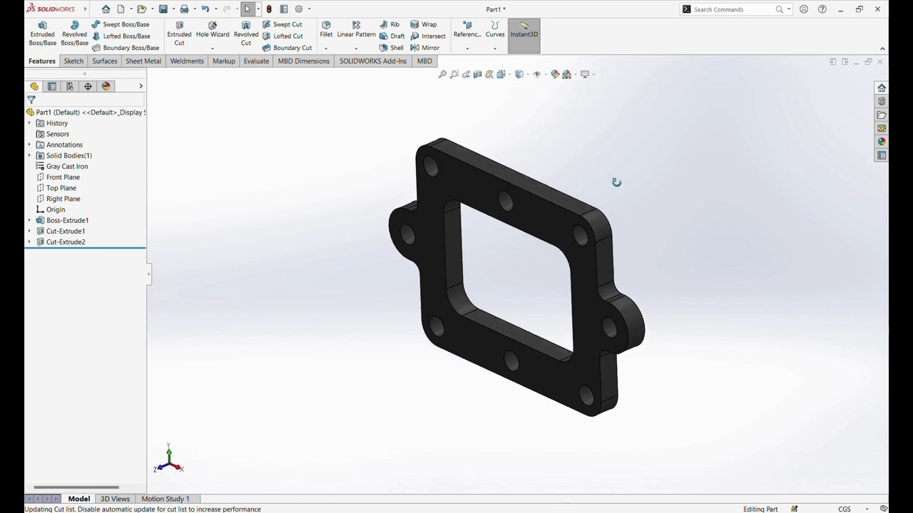The image size is (913, 513).
Task: Open the Motion Study 1 tab
Action: coord(165,499)
